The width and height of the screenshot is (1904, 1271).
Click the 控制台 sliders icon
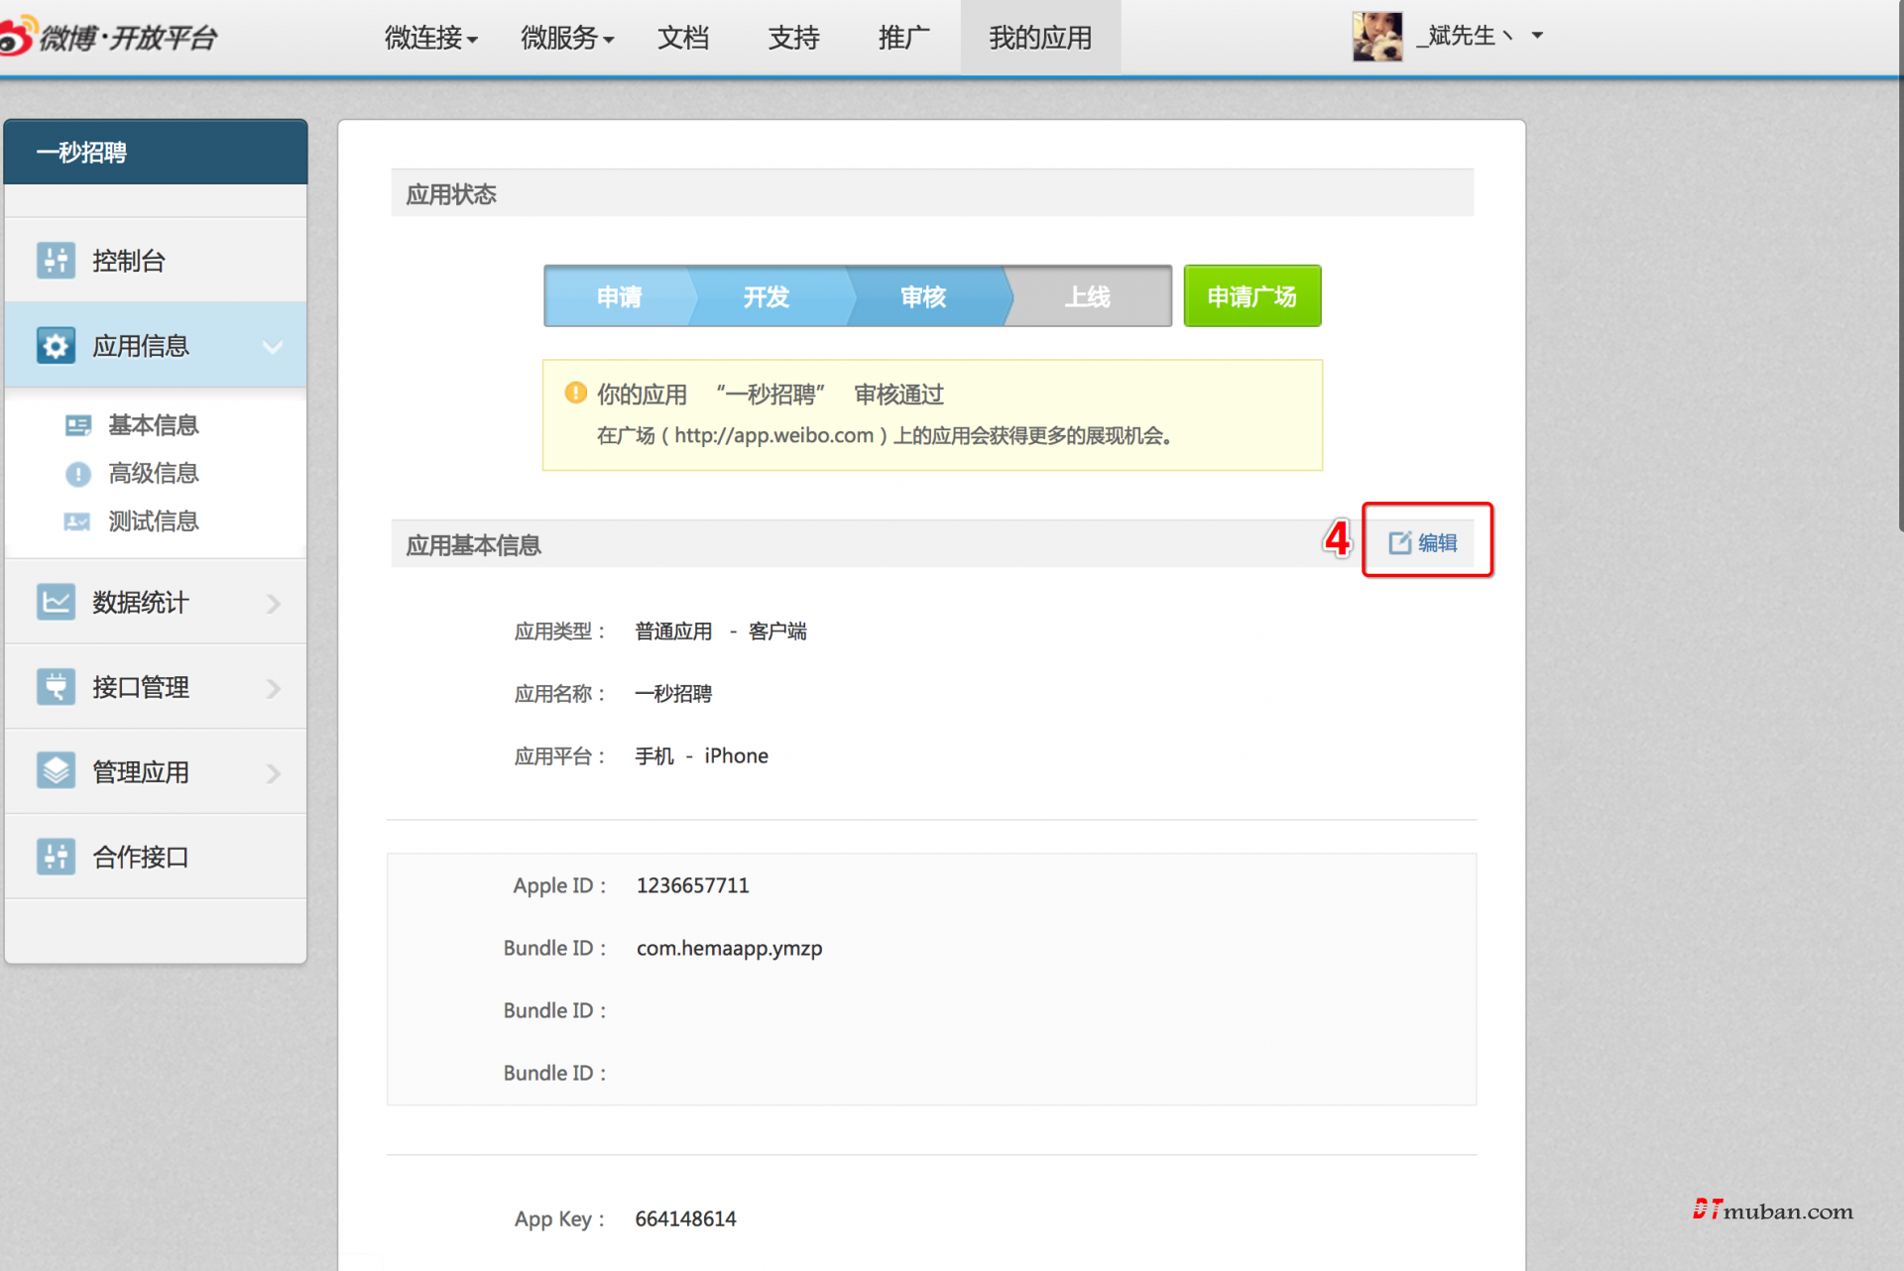(56, 261)
